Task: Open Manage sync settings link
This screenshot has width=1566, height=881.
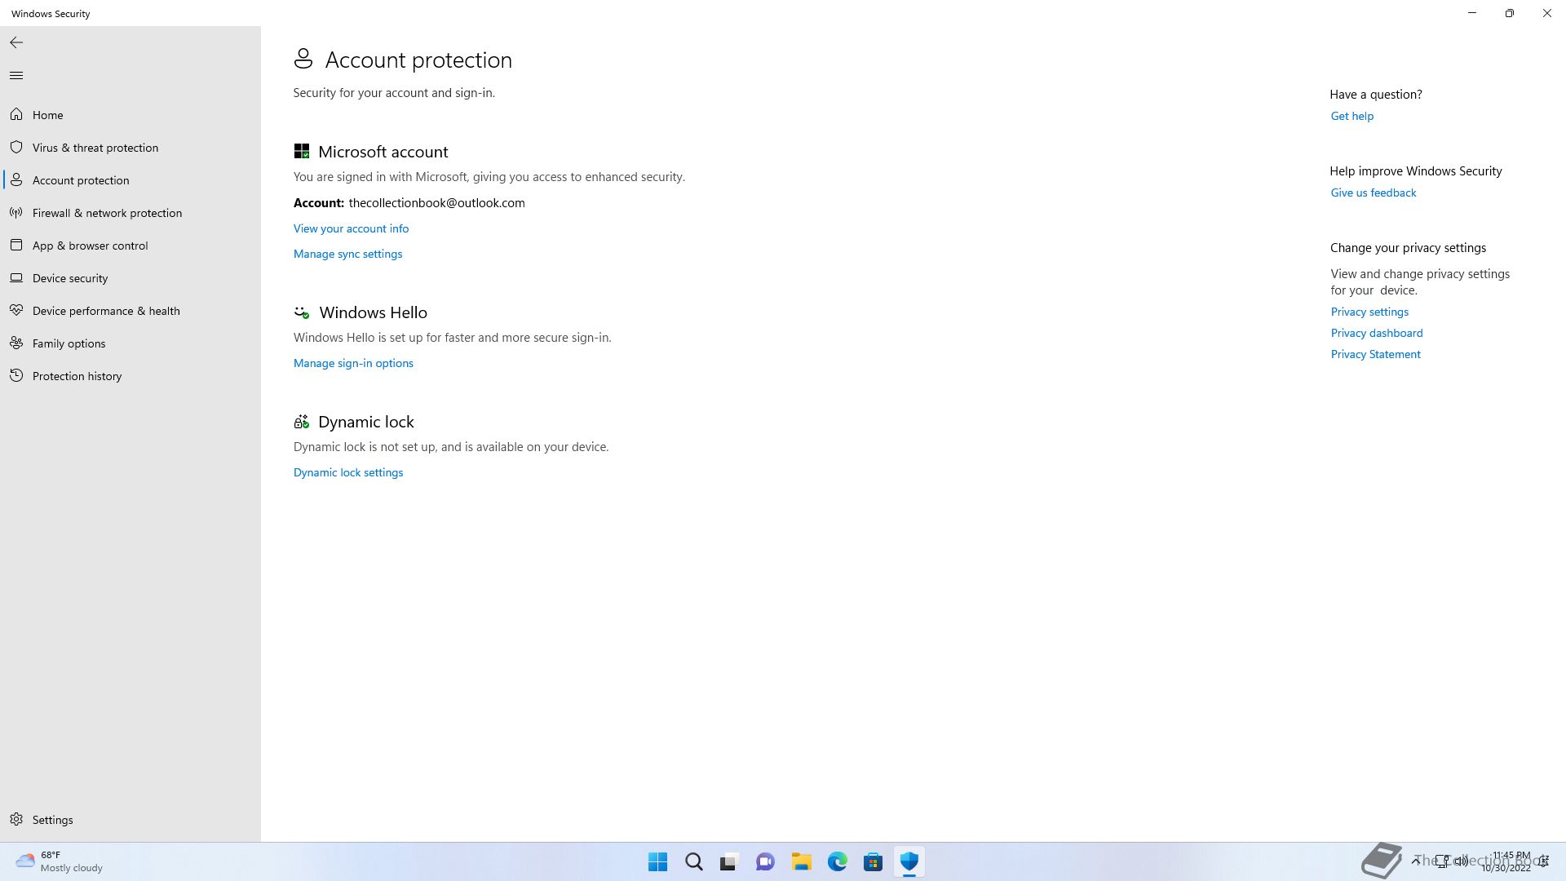Action: [x=347, y=254]
